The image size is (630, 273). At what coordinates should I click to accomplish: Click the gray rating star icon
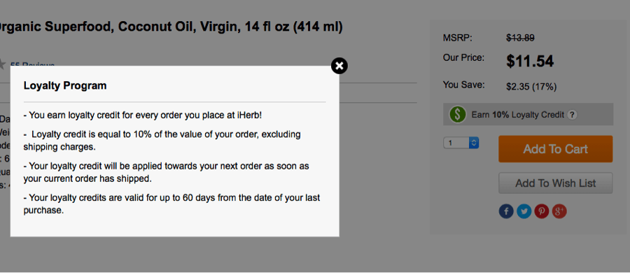point(2,64)
